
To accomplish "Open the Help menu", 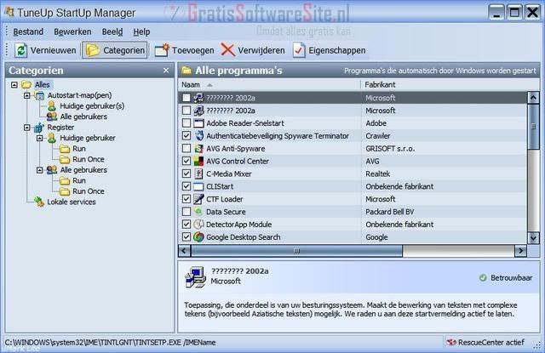I will [141, 32].
